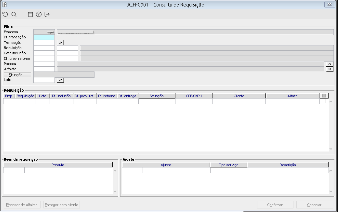Click Receber de alfaiate button
This screenshot has width=338, height=212.
(x=22, y=205)
